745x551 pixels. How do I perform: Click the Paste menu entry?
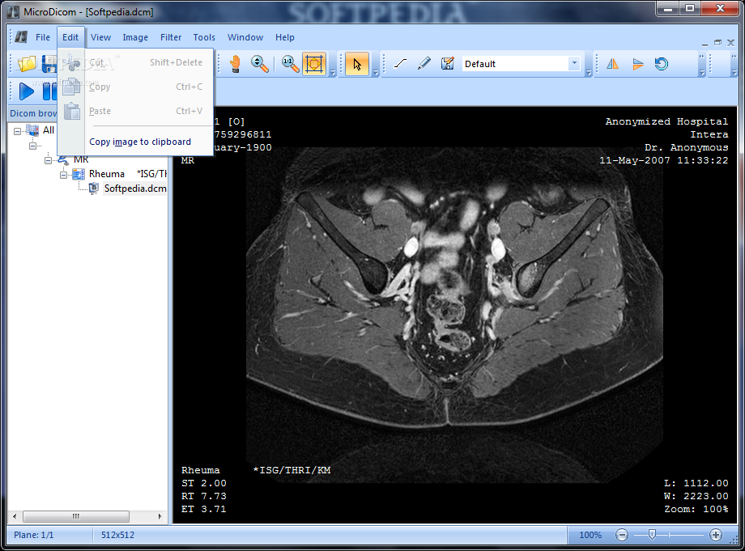click(136, 111)
